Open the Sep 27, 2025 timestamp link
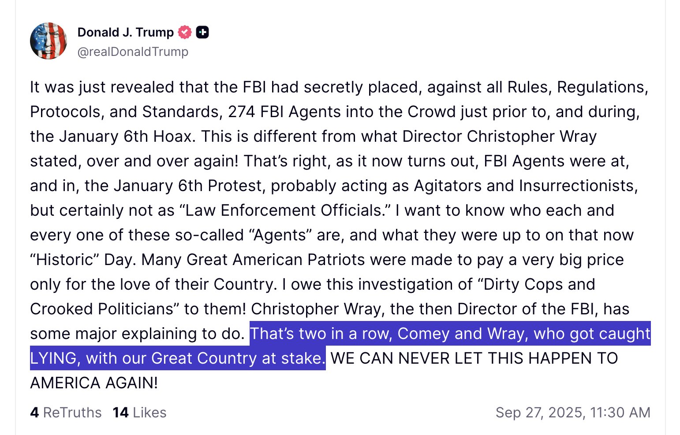The width and height of the screenshot is (680, 435). point(573,413)
